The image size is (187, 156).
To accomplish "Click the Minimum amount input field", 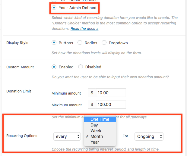I will [111, 93].
